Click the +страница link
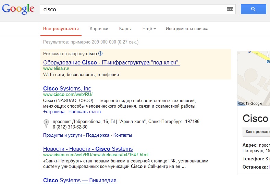This screenshot has height=184, width=270. tap(54, 112)
